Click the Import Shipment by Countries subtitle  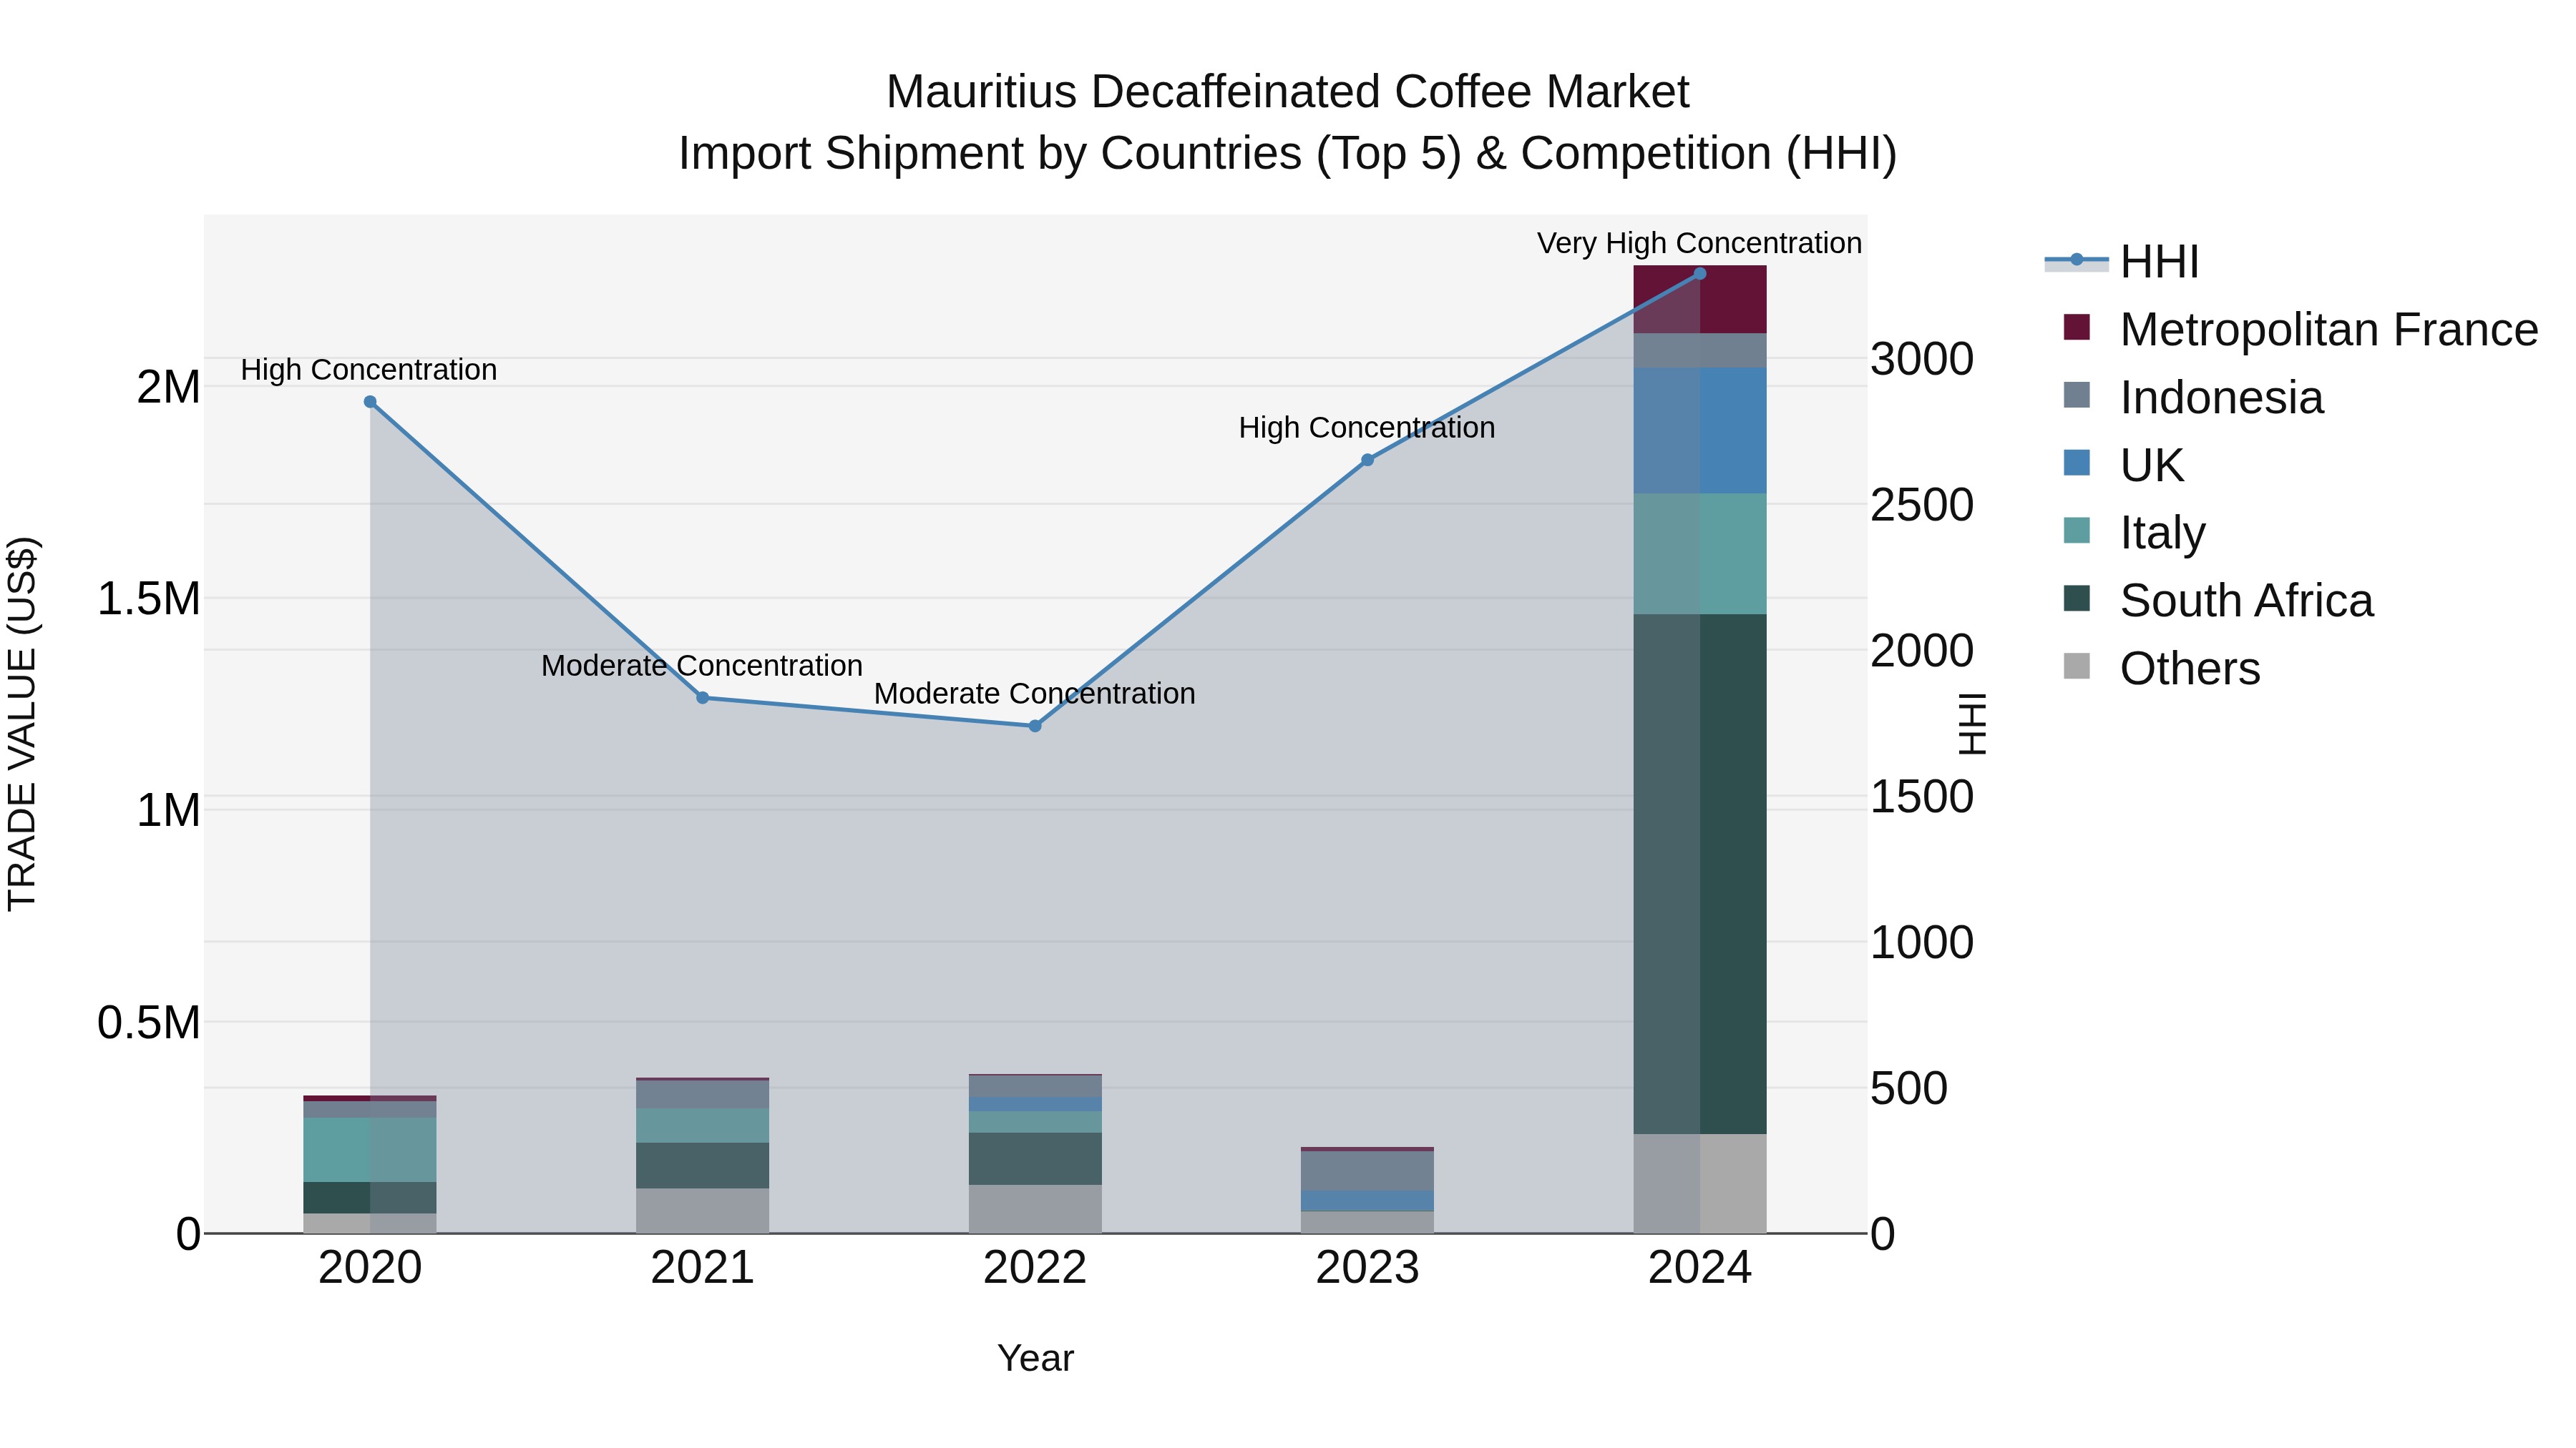[1288, 154]
